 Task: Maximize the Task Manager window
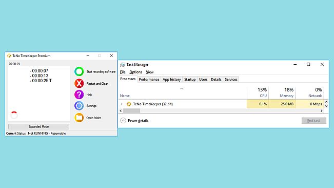(x=308, y=64)
